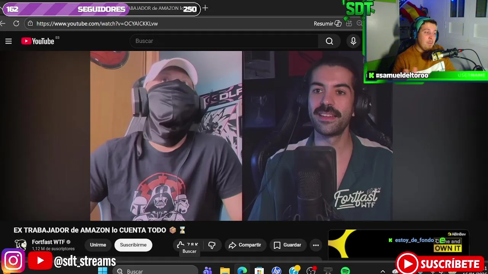The width and height of the screenshot is (488, 274).
Task: Open Fortfast WTF channel avatar
Action: tap(21, 245)
